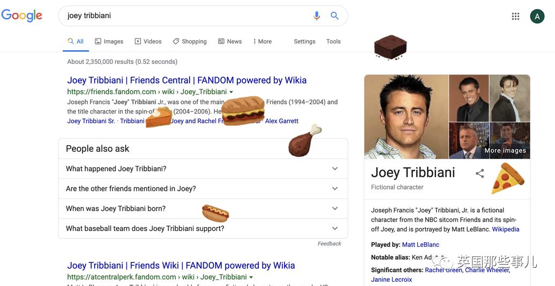Share the Joey Tribbiani knowledge panel
The width and height of the screenshot is (555, 286).
click(x=480, y=173)
